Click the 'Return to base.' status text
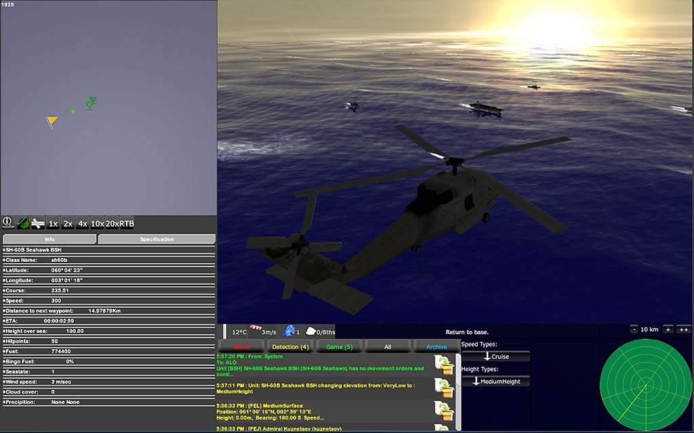 tap(467, 332)
